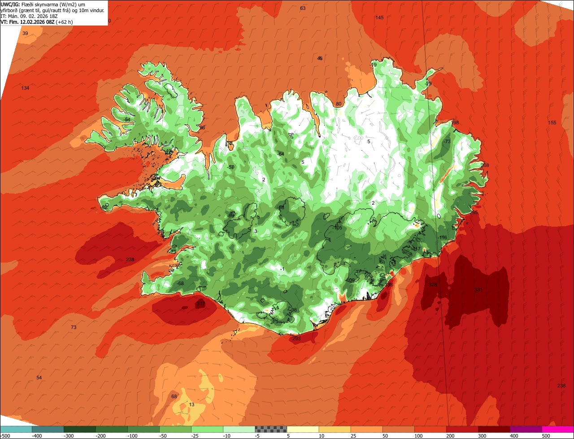Click the teal swatch between -500 and -400
The height and width of the screenshot is (439, 574).
point(16,429)
